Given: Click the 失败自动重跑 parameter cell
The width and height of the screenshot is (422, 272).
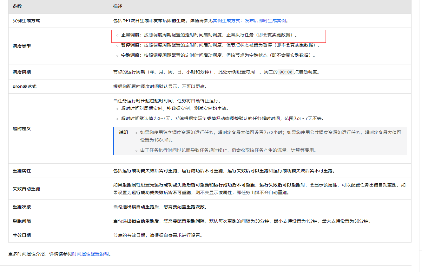Looking at the screenshot, I should tap(58, 189).
